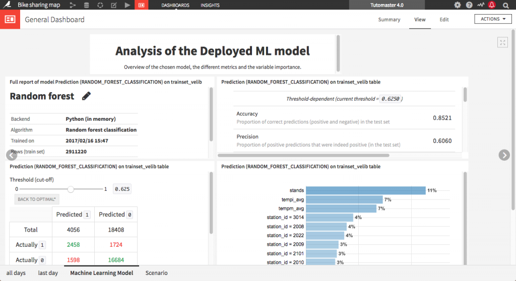Select the Edit tab
The width and height of the screenshot is (516, 281).
click(x=444, y=20)
